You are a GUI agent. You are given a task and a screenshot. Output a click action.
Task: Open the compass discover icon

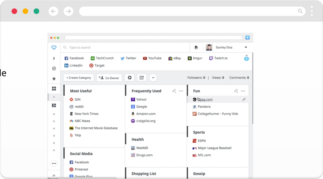click(x=54, y=68)
